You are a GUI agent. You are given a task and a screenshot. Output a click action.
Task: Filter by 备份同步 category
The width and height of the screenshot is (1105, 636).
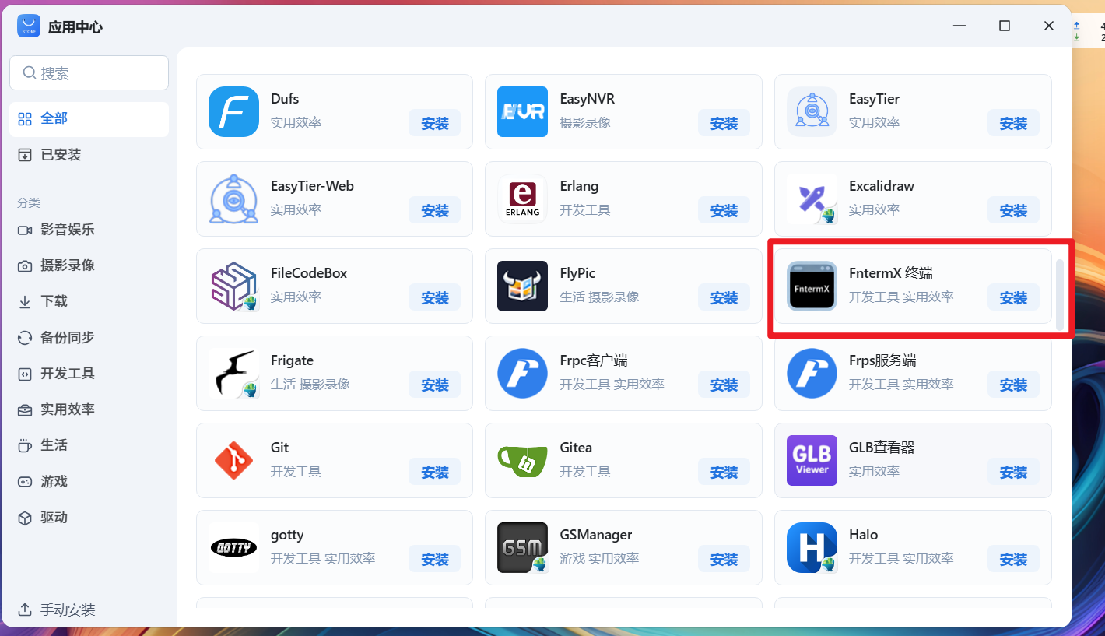click(89, 338)
